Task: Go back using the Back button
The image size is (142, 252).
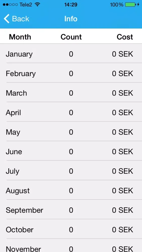Action: click(x=16, y=19)
